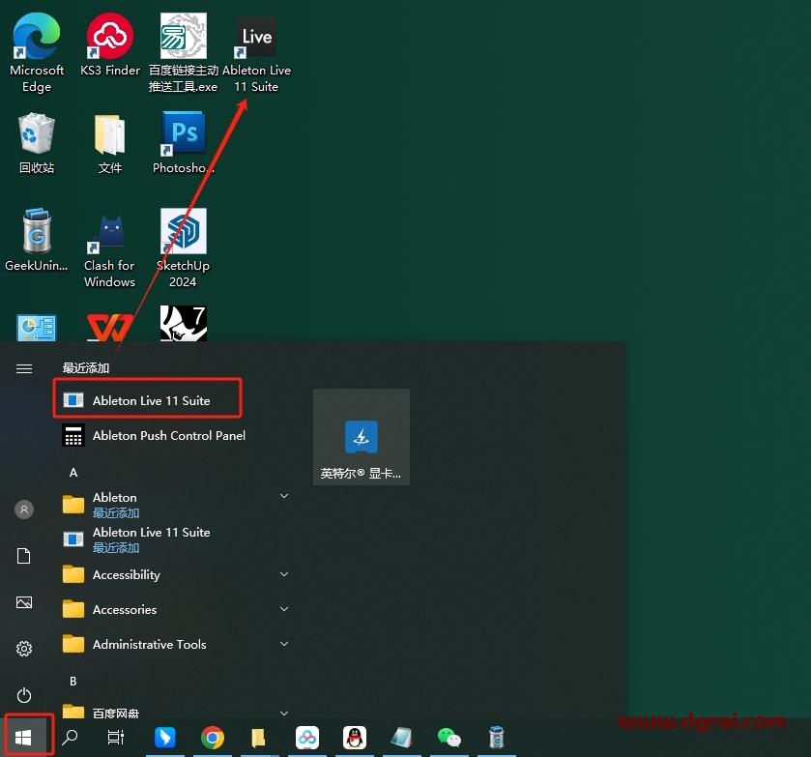Viewport: 811px width, 757px height.
Task: Open the 回收站 recycle bin icon
Action: coord(36,143)
